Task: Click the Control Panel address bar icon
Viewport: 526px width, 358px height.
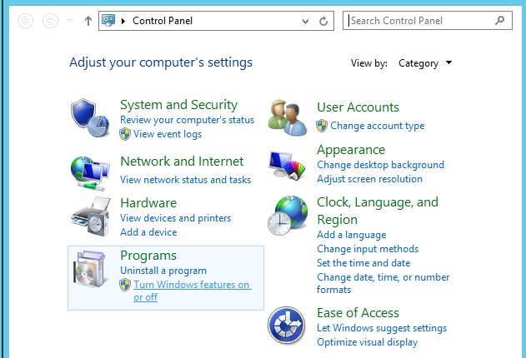Action: point(108,21)
